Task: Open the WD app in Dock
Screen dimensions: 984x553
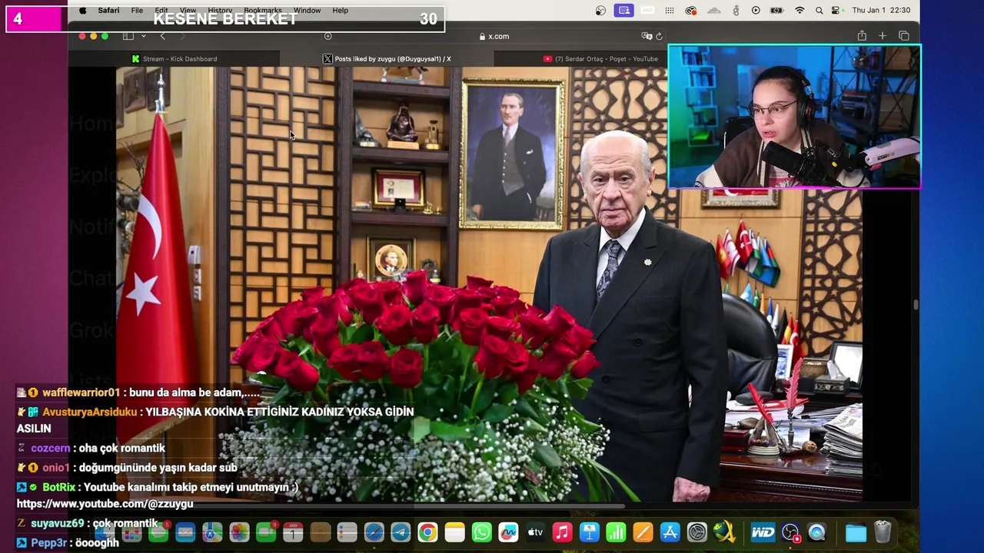Action: click(x=763, y=532)
